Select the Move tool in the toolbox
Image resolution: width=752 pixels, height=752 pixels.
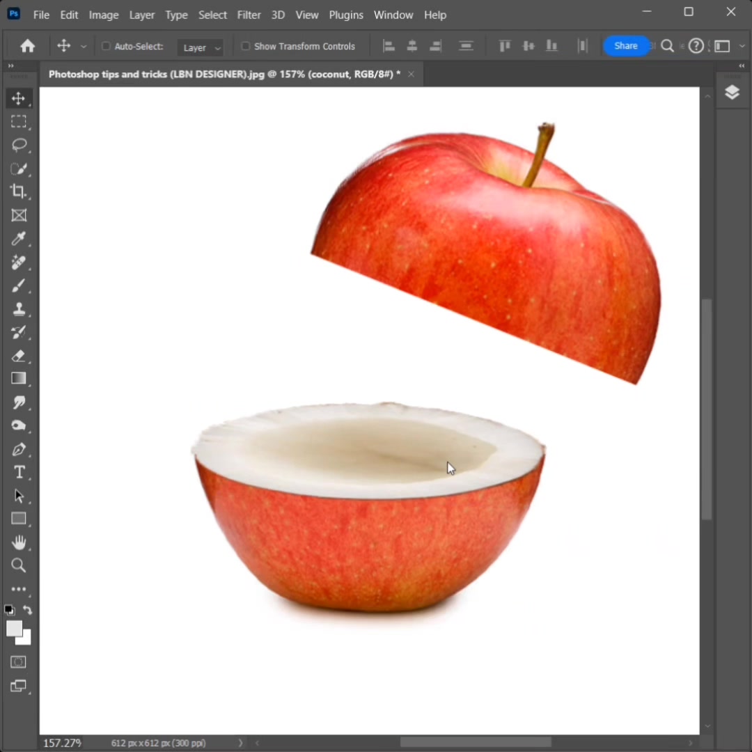click(19, 98)
